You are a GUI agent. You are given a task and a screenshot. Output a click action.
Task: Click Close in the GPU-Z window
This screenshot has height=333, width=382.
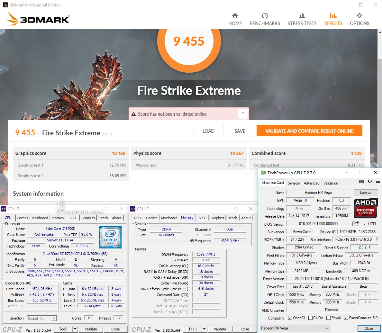(x=368, y=328)
